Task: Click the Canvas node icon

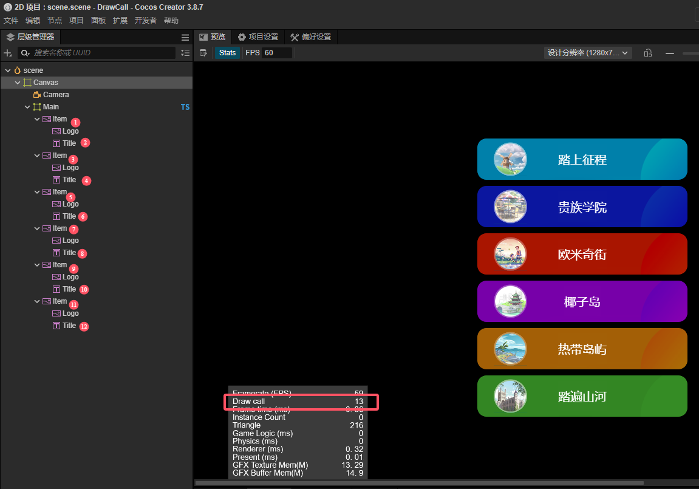Action: click(x=27, y=83)
